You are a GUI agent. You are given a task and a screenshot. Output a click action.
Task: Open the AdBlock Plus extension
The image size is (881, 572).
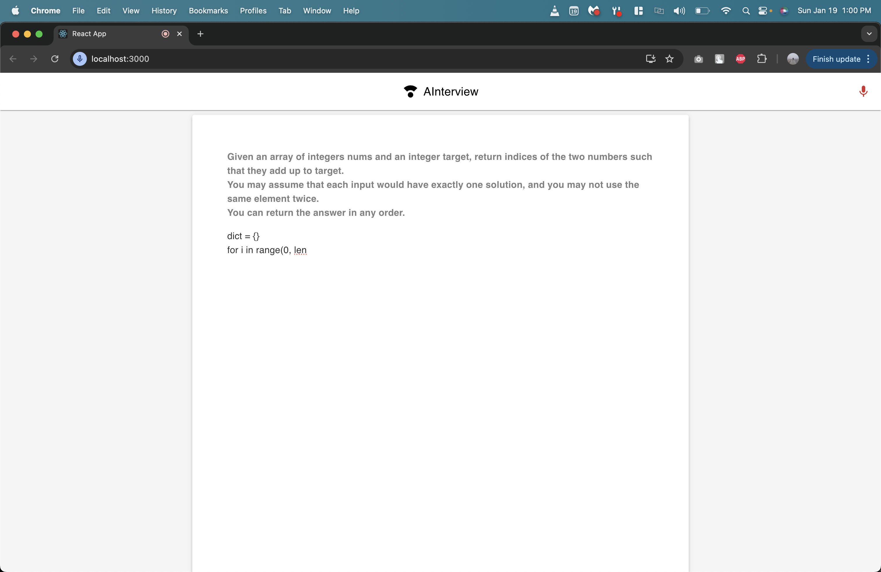click(x=740, y=59)
